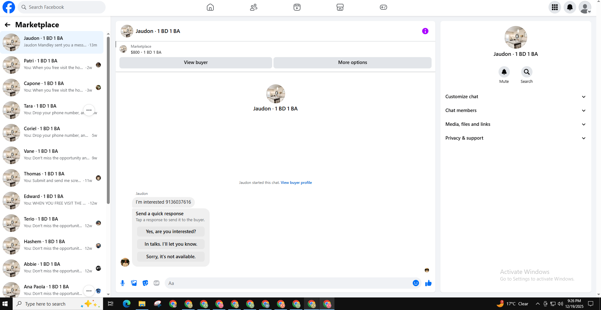Screen dimensions: 601x310
Task: Open options menu for Tara chat
Action: click(x=89, y=110)
